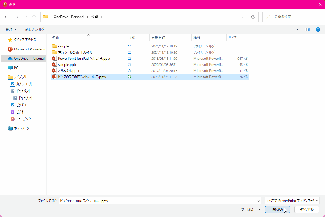This screenshot has height=217, width=325.
Task: Open help with the question mark icon
Action: [x=318, y=30]
